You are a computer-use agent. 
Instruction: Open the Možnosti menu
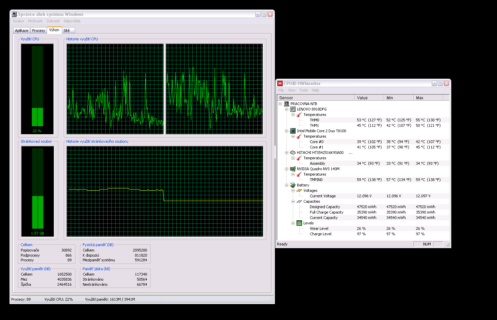pos(35,21)
